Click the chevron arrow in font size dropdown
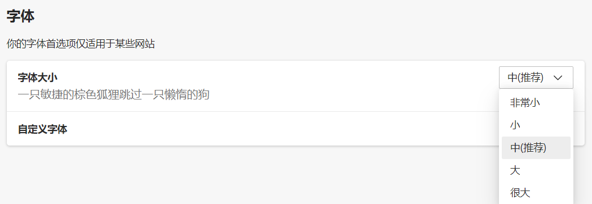The width and height of the screenshot is (592, 204). 558,78
